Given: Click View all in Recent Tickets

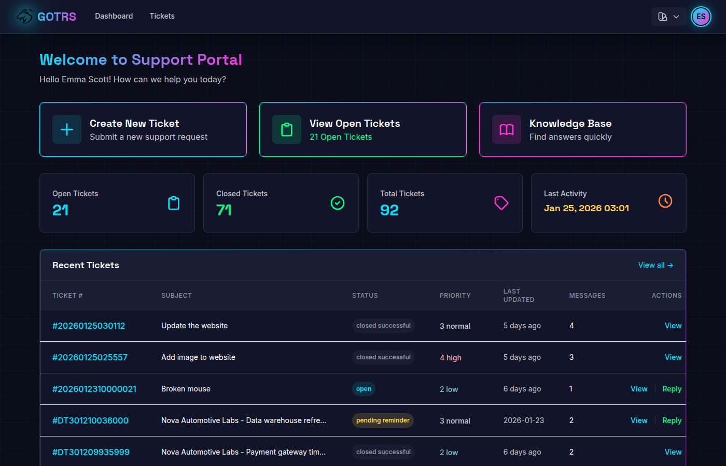Looking at the screenshot, I should click(655, 265).
